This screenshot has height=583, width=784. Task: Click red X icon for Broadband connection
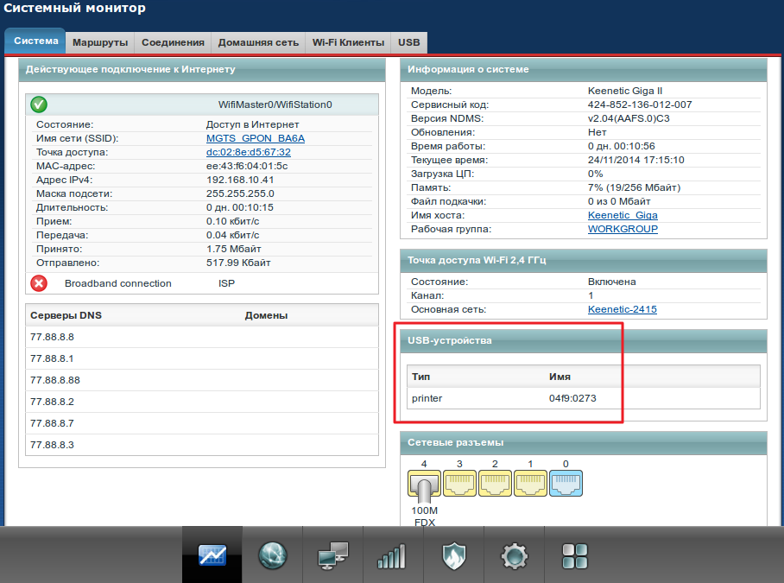tap(39, 283)
